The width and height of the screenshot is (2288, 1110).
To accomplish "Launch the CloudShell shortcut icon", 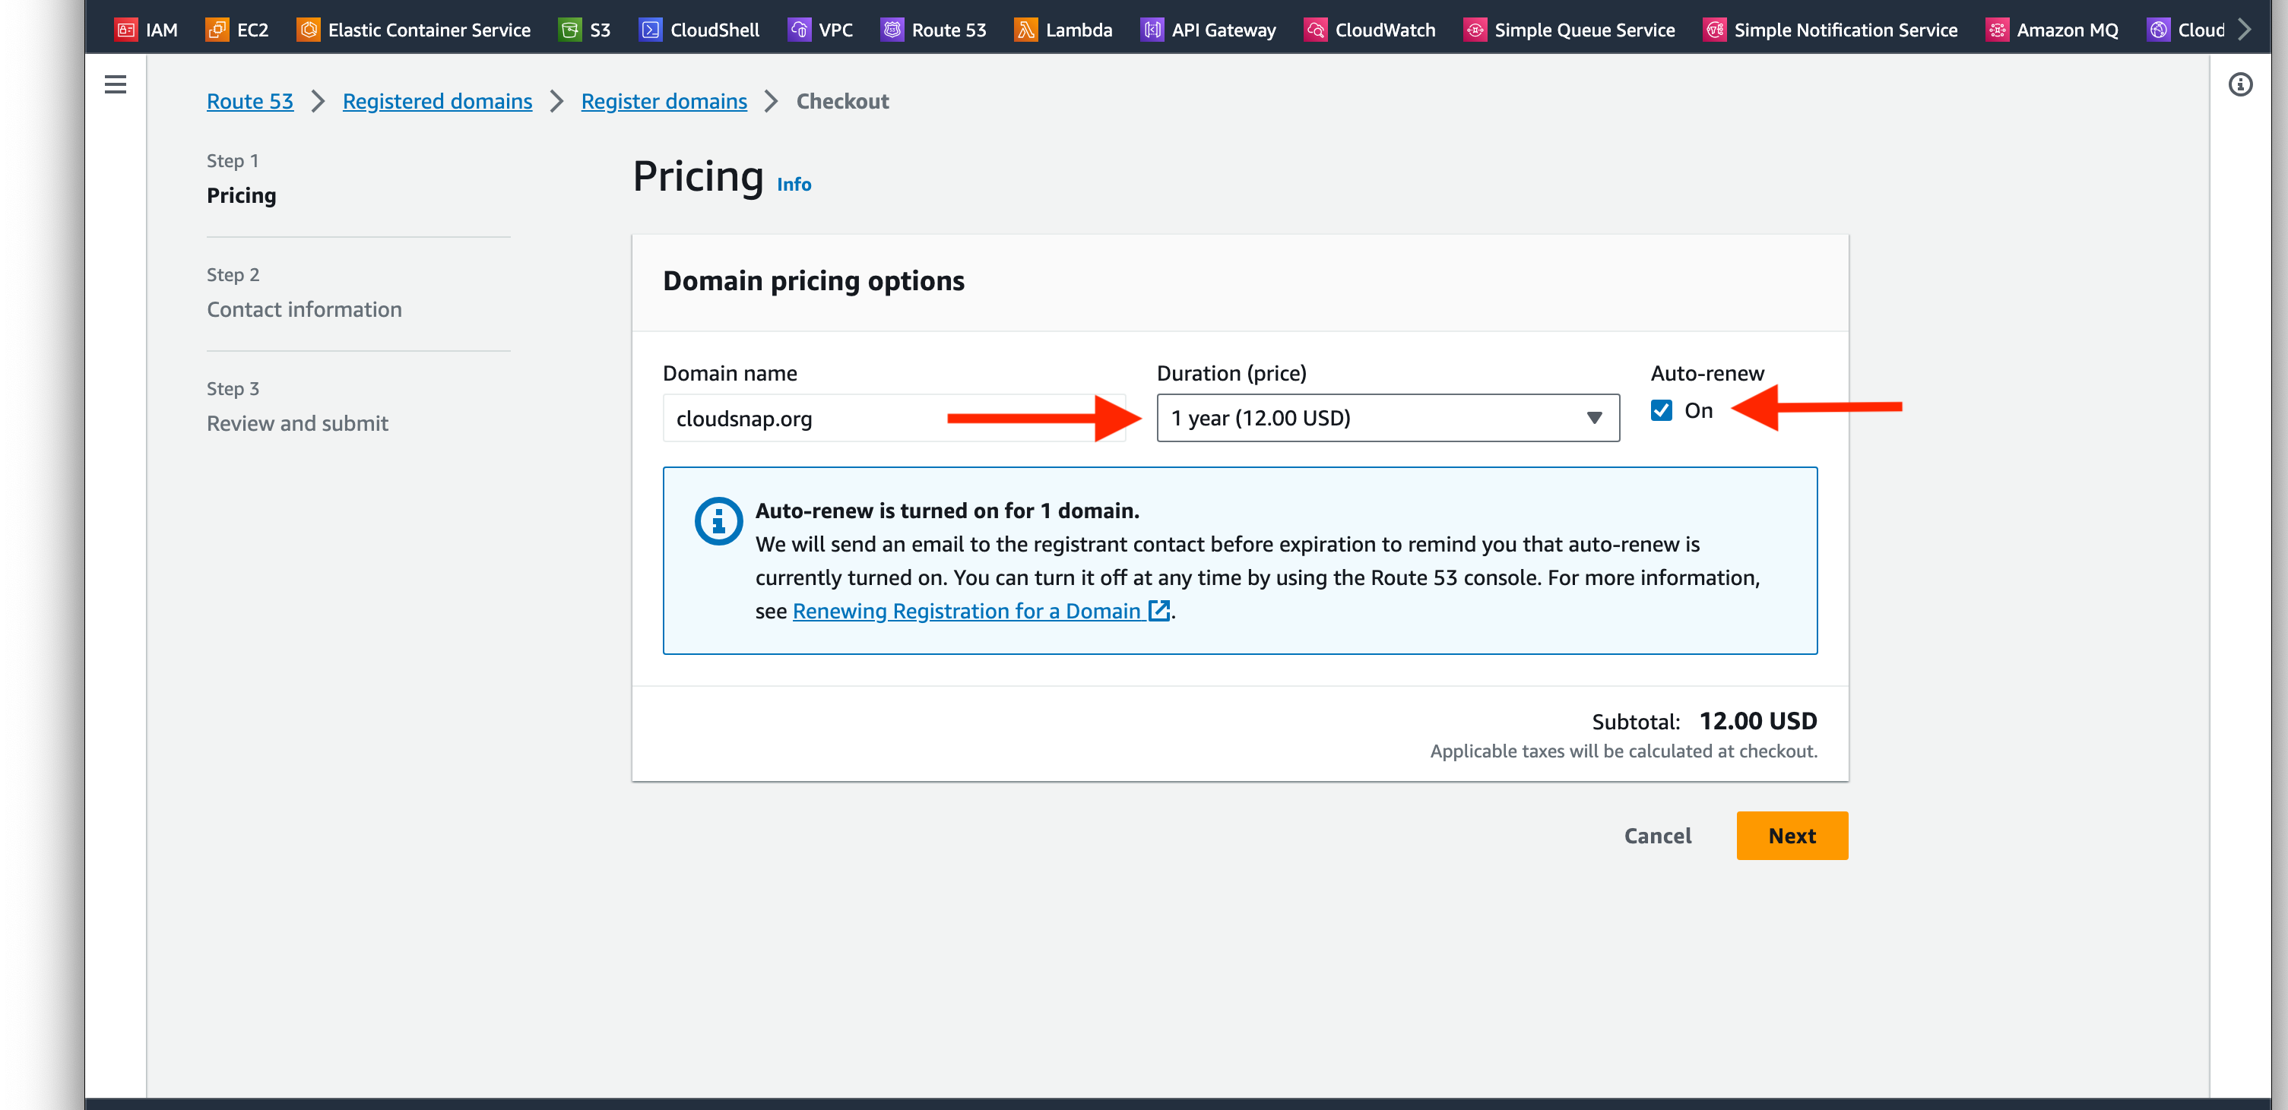I will coord(650,30).
